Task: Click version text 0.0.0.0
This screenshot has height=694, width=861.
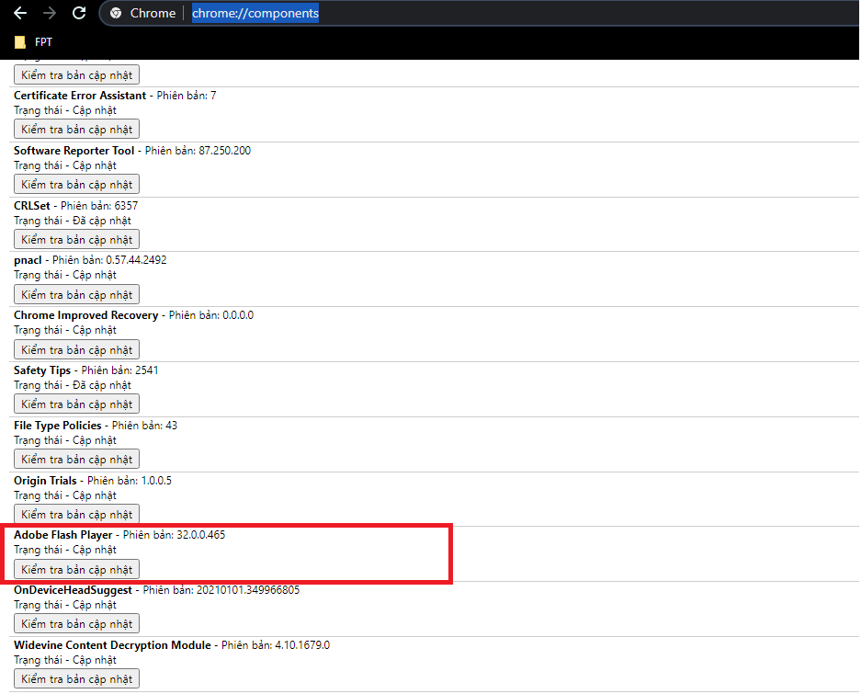Action: [x=238, y=315]
